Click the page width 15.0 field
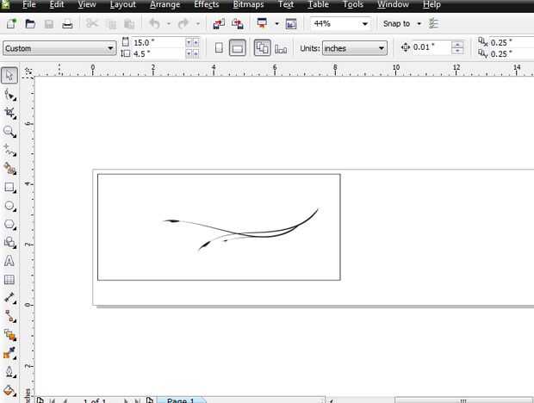This screenshot has width=534, height=403. tap(158, 42)
